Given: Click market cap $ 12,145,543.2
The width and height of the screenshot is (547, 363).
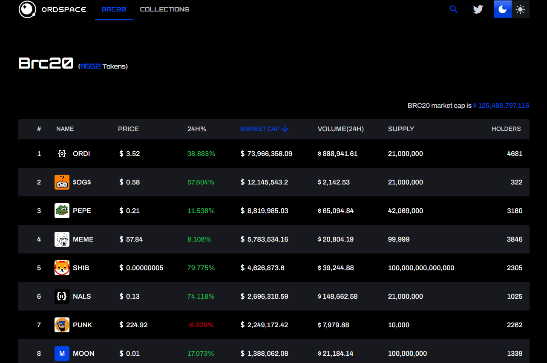Looking at the screenshot, I should click(264, 182).
